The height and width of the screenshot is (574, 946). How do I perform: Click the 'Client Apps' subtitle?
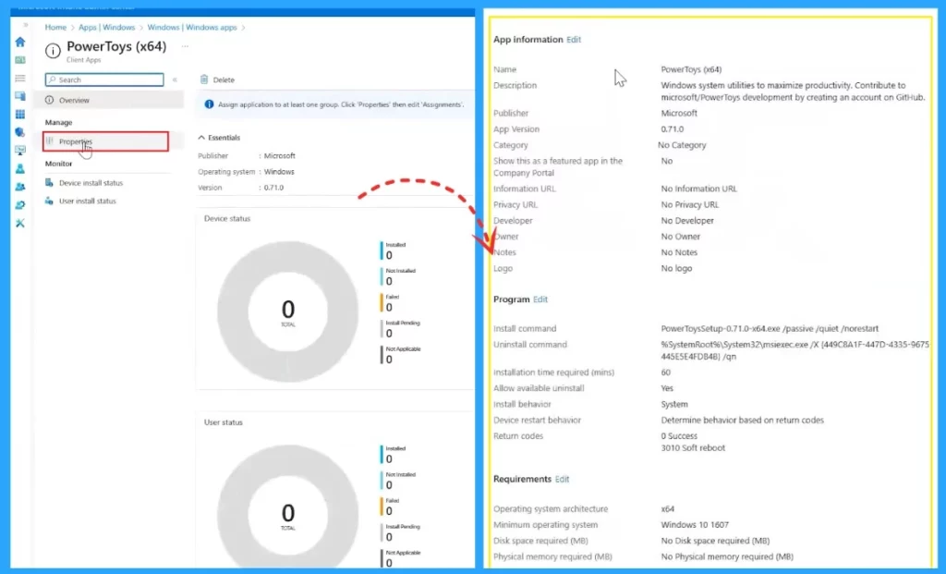pyautogui.click(x=84, y=60)
